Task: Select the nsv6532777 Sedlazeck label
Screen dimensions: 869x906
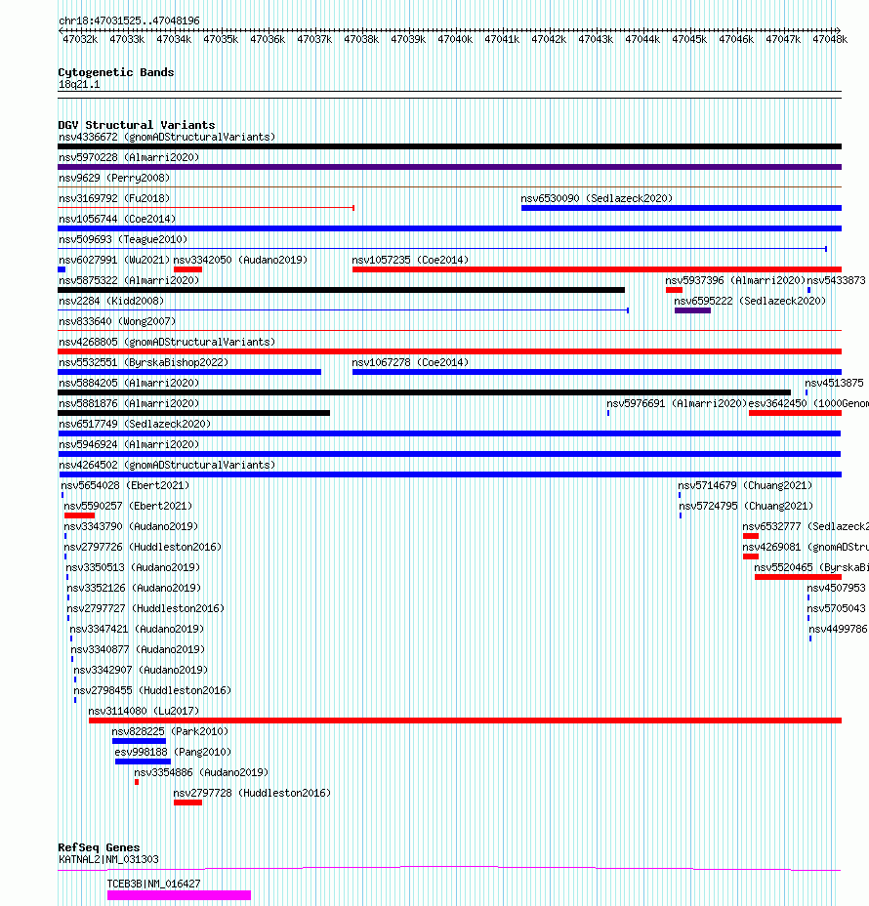Action: (806, 526)
